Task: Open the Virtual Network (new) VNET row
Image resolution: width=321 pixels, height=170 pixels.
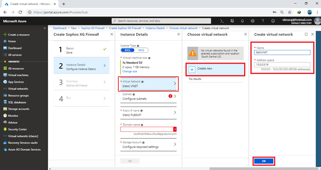Action: pos(149,84)
